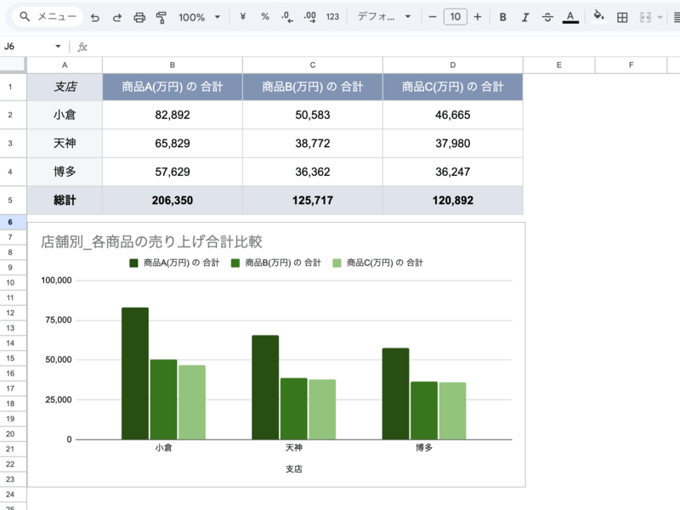This screenshot has width=680, height=510.
Task: Open the menu search box
Action: click(x=48, y=17)
